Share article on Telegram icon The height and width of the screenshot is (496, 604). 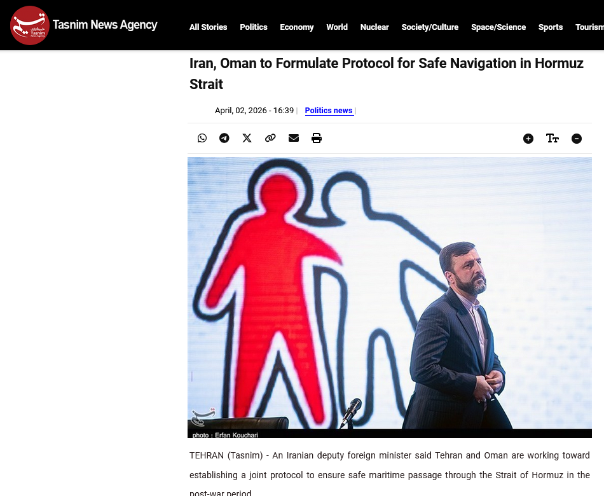tap(224, 138)
